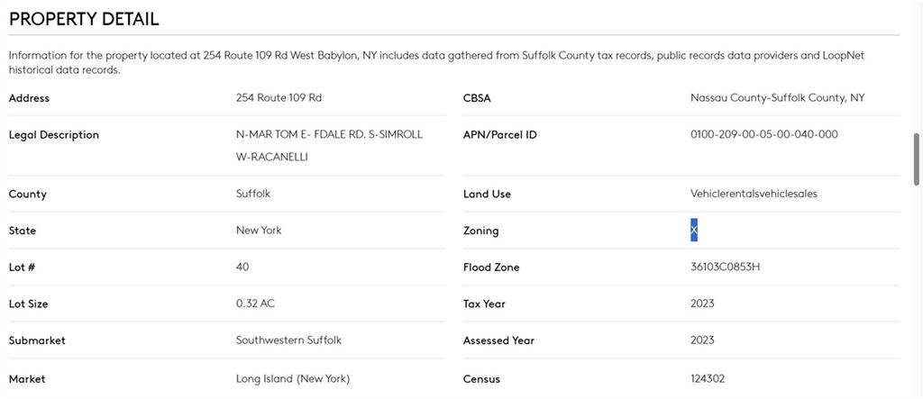Image resolution: width=923 pixels, height=399 pixels.
Task: Click the Market value Long Island (New York)
Action: tap(293, 379)
